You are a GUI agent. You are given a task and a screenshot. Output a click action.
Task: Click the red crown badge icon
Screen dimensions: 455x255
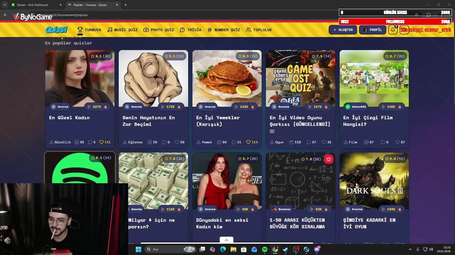(328, 159)
